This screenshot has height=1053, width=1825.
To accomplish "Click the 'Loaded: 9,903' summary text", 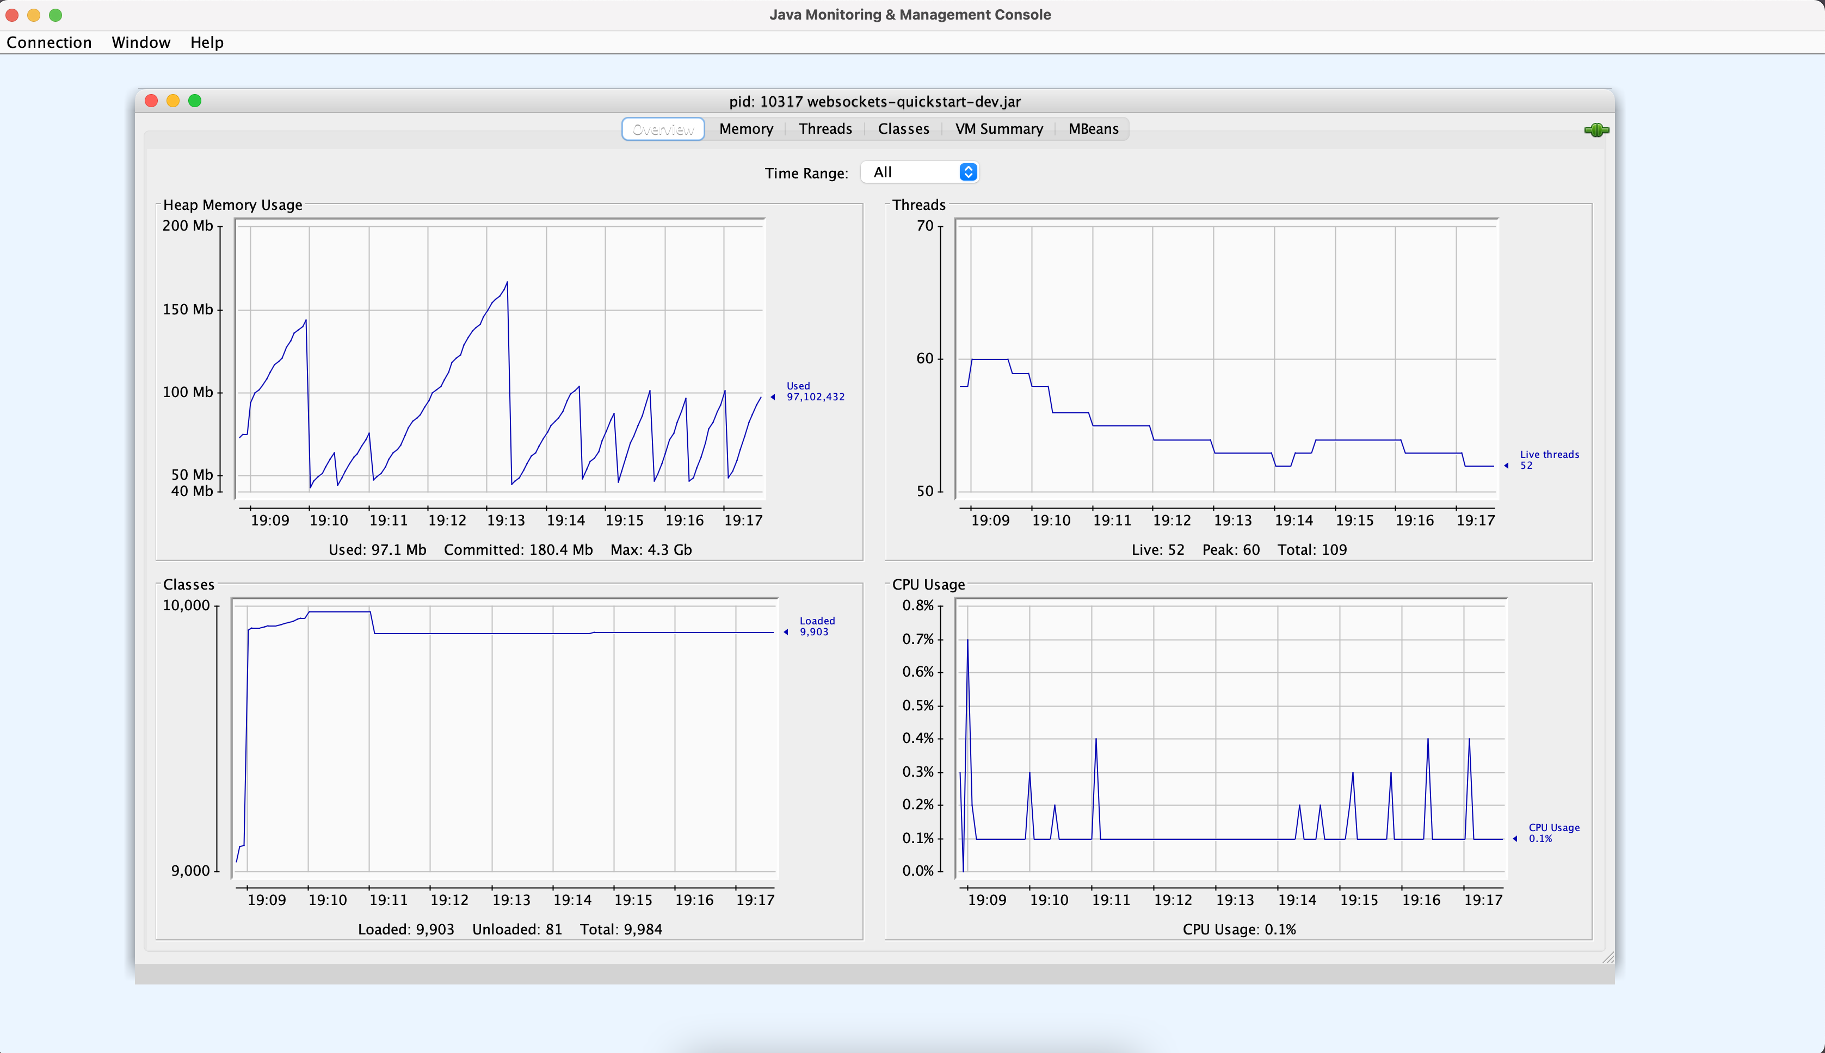I will click(406, 930).
